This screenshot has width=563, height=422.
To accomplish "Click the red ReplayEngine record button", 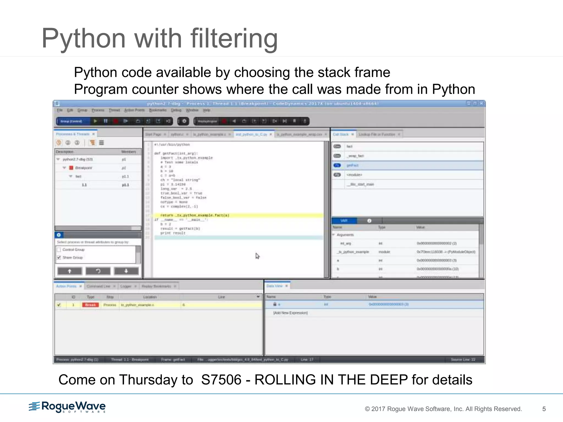I will pos(224,121).
